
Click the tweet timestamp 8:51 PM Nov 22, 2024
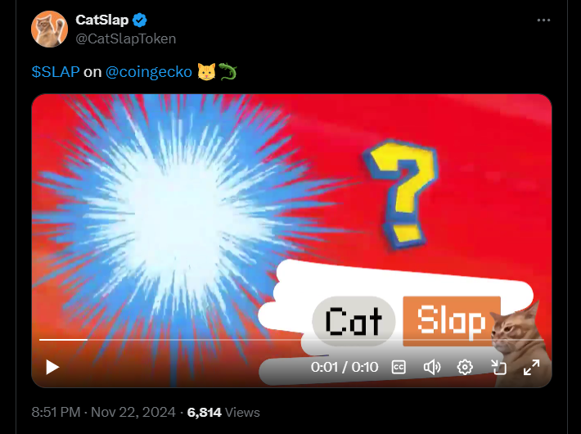(x=103, y=412)
